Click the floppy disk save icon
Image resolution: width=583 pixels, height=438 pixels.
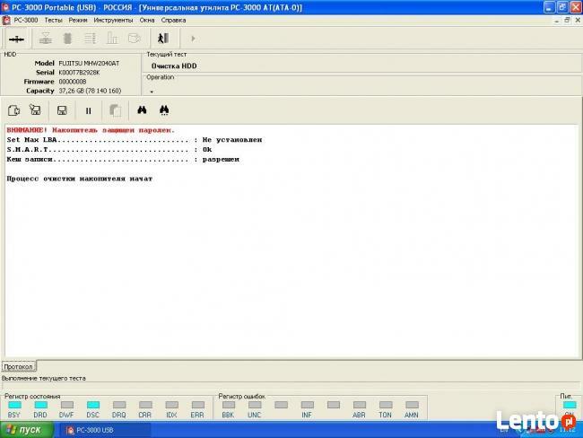62,110
